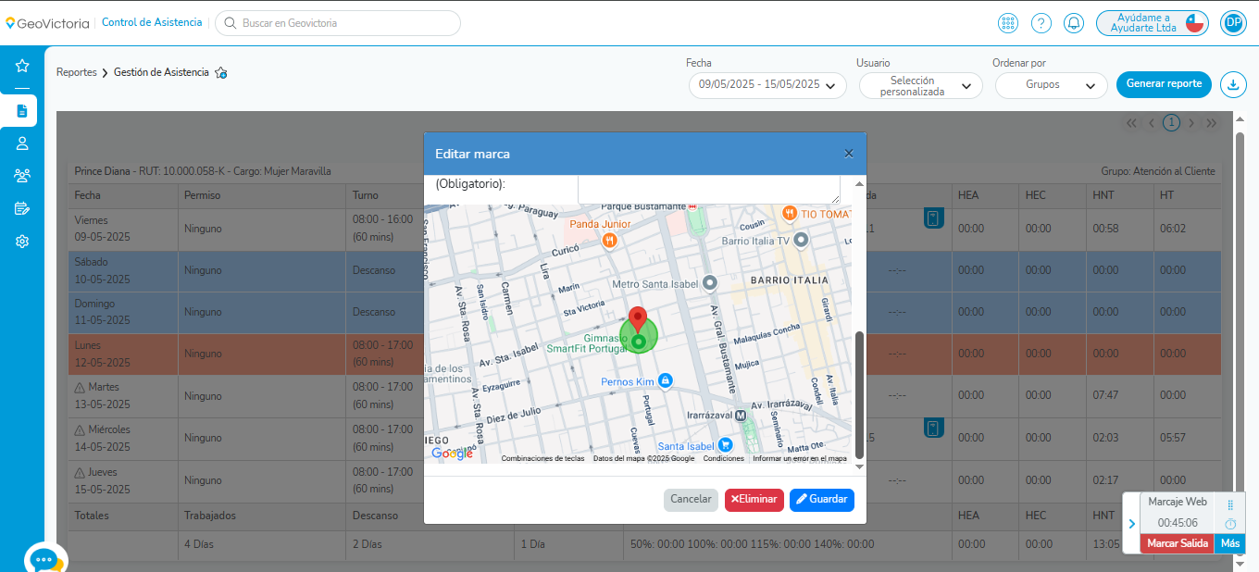
Task: Click the Barrio Italia TV map pin
Action: coord(802,240)
